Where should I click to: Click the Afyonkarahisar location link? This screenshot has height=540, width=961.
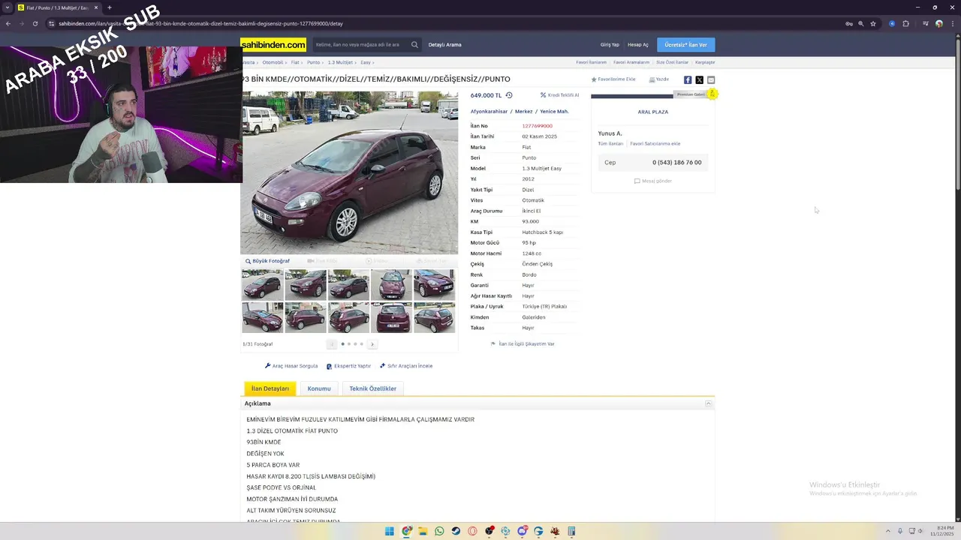489,111
